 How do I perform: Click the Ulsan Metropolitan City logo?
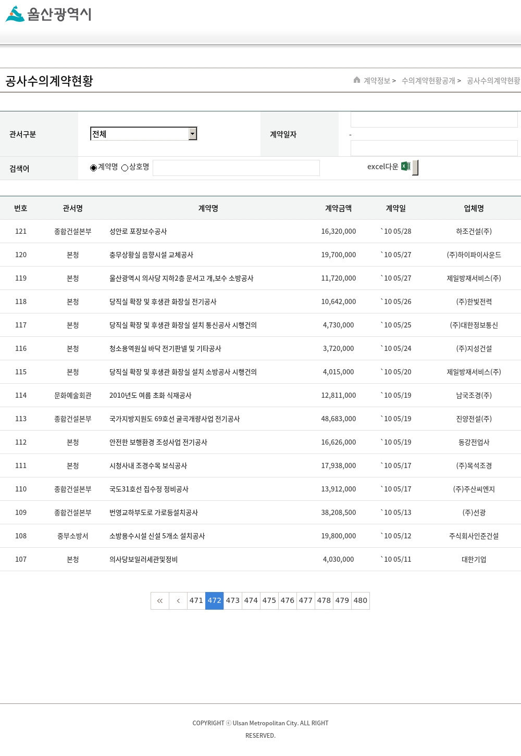[48, 14]
